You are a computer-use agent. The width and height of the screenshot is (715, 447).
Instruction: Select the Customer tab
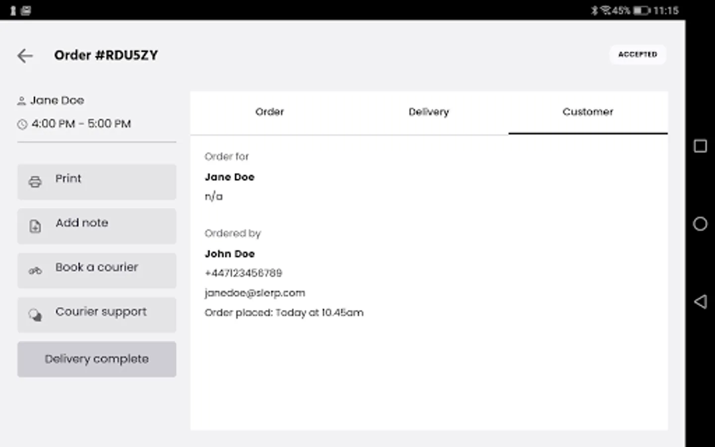click(x=588, y=112)
